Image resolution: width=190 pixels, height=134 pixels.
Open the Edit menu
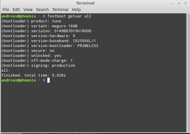[x=16, y=10]
